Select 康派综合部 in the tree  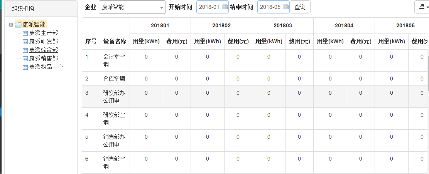43,50
